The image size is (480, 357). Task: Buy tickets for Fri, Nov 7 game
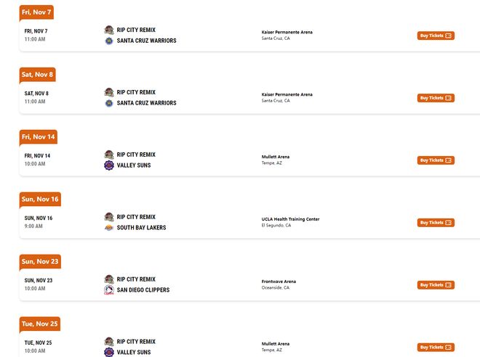(436, 36)
